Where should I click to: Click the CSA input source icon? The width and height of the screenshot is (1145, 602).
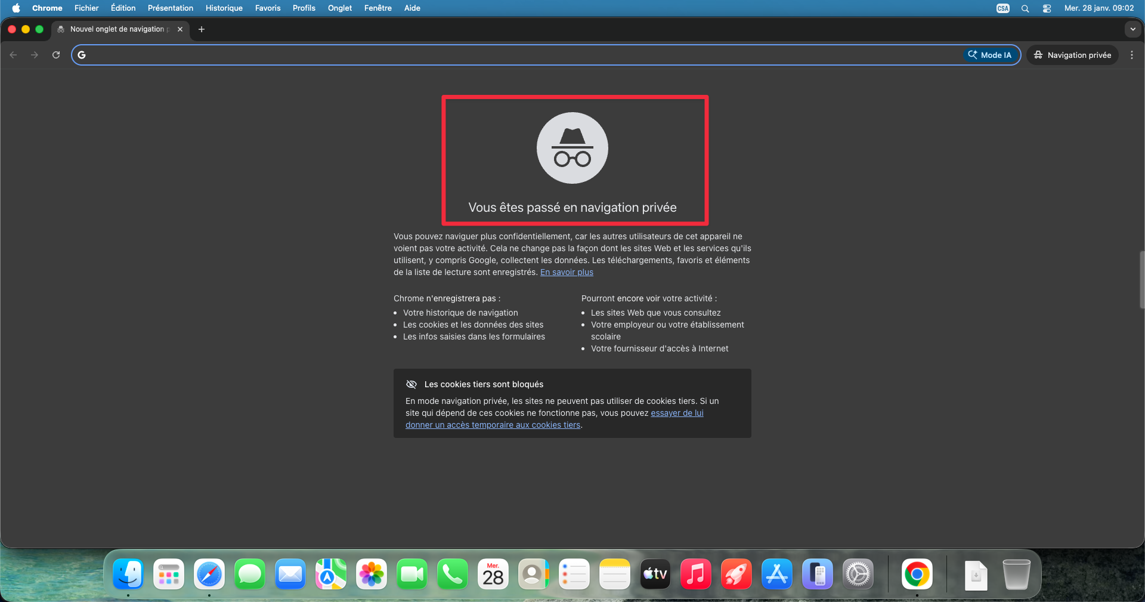pyautogui.click(x=1003, y=8)
